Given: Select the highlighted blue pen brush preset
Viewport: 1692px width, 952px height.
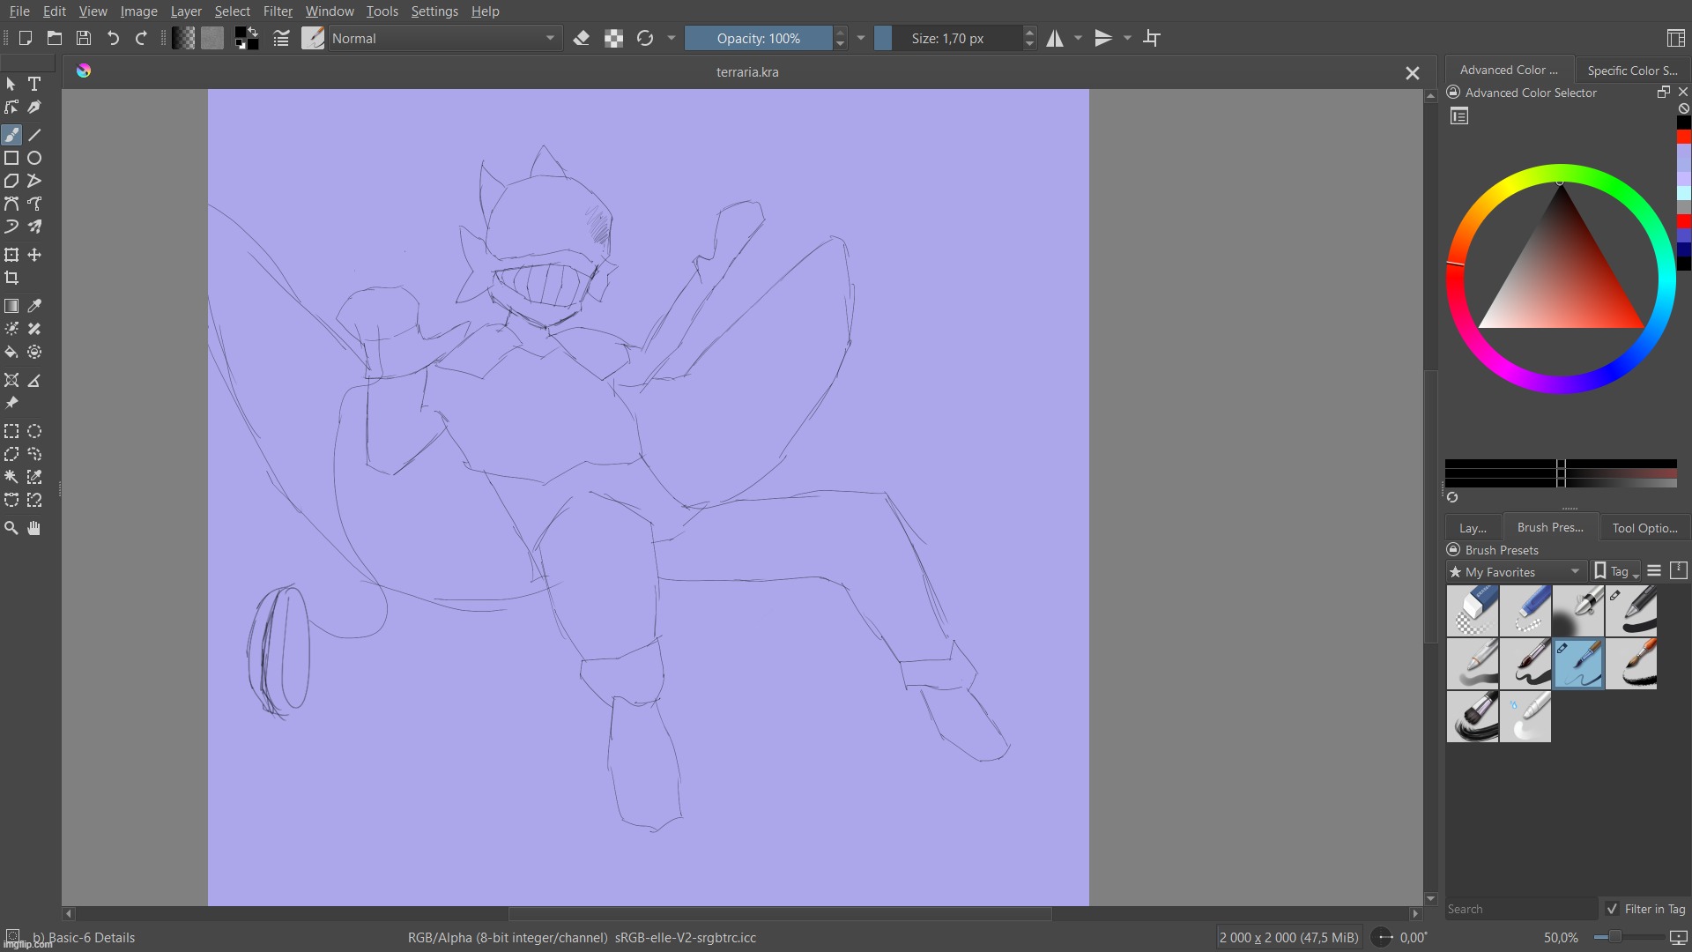Looking at the screenshot, I should (x=1578, y=664).
